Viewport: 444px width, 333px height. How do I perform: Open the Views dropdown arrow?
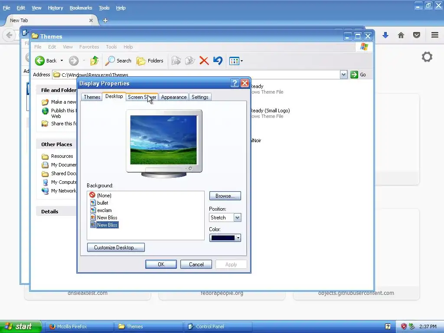pos(242,61)
